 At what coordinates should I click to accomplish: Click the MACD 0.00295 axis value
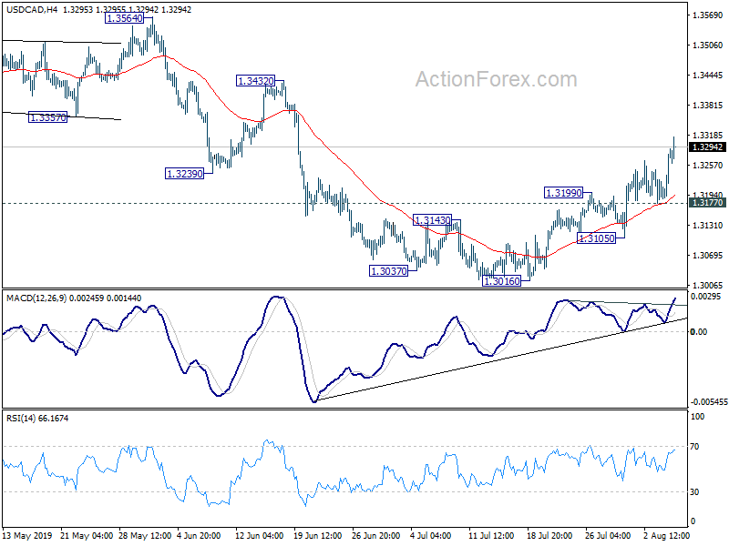point(705,297)
